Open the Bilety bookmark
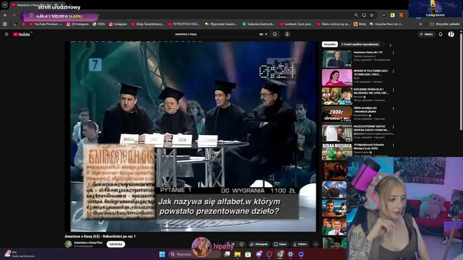 [x=360, y=24]
